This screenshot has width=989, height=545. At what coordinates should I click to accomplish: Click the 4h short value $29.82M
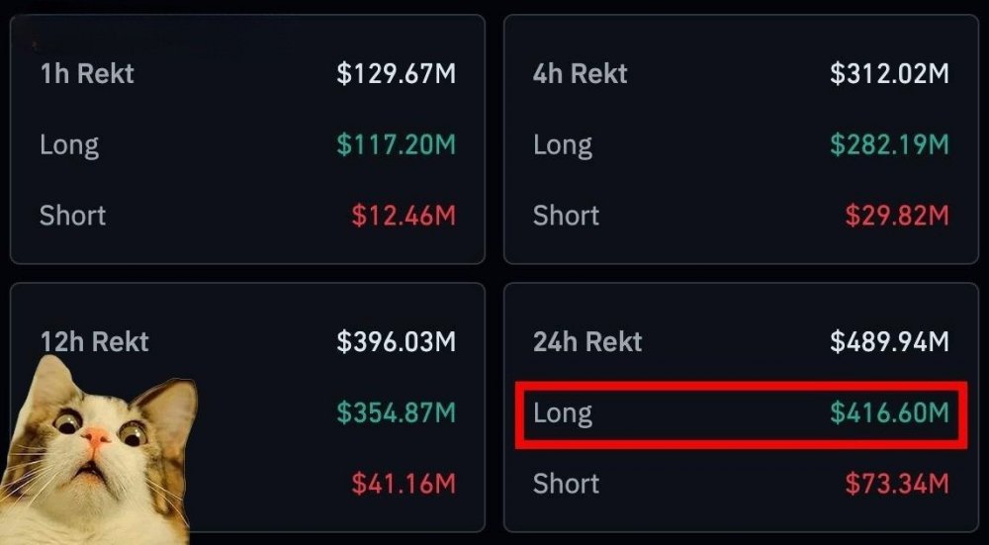[897, 216]
